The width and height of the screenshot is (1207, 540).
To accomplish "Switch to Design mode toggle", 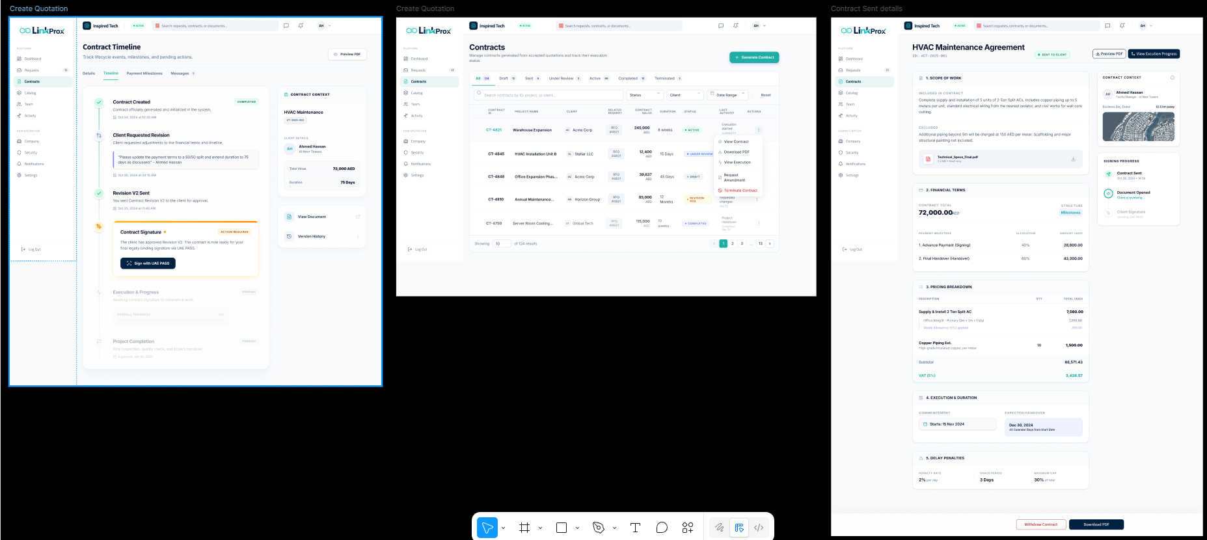I will 739,528.
